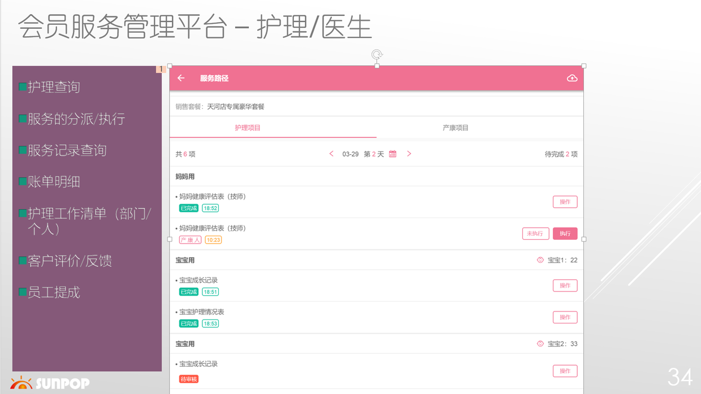Click the 待审核 status tag
This screenshot has height=394, width=701.
(x=189, y=379)
